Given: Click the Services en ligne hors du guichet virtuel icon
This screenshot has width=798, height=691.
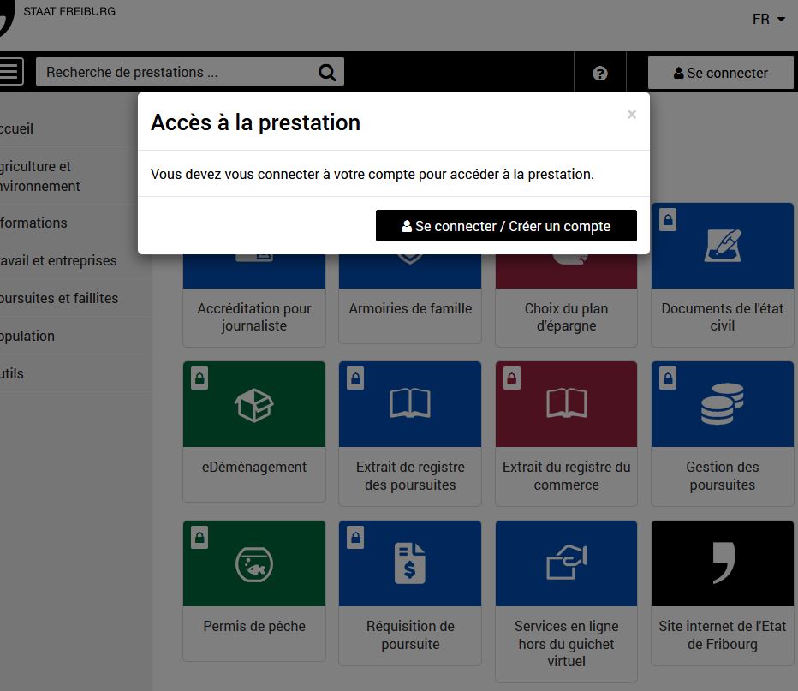Looking at the screenshot, I should 565,563.
